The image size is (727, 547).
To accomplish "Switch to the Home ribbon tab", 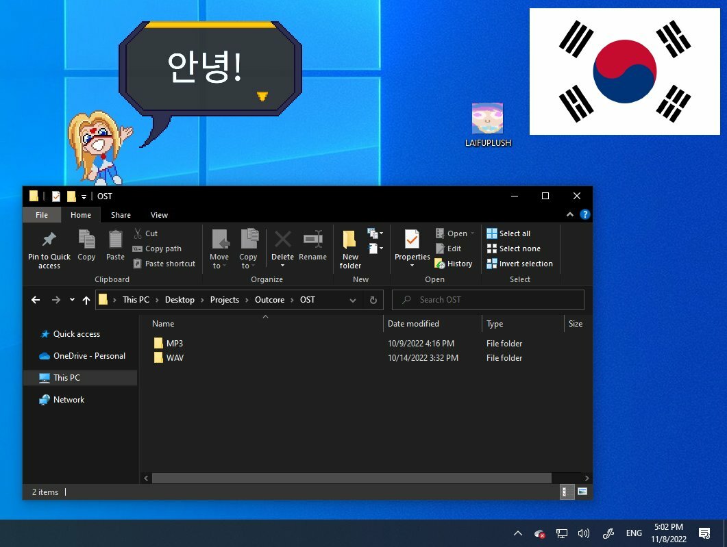I will (x=81, y=215).
